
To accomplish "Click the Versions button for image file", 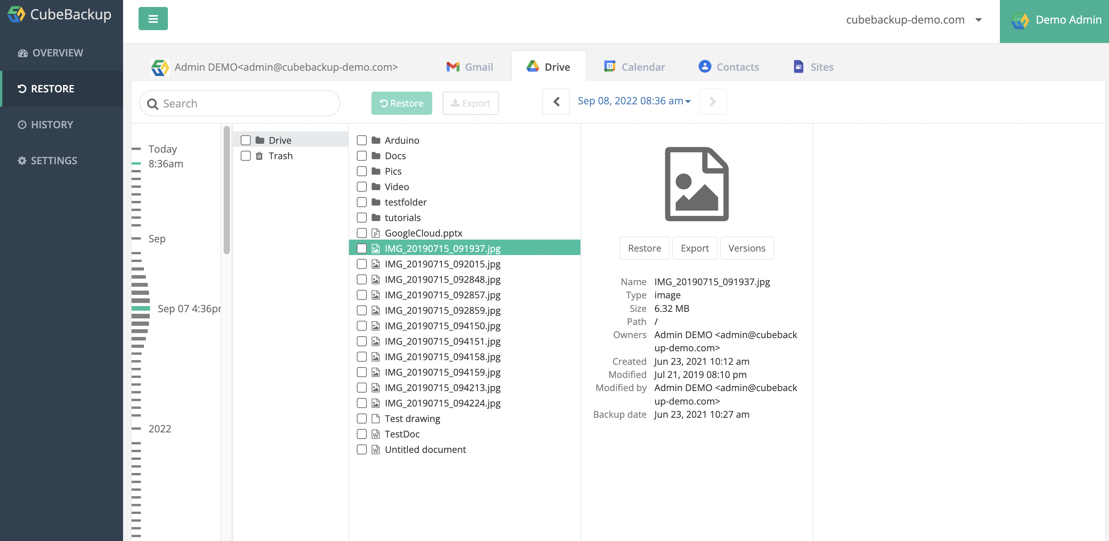I will tap(746, 248).
